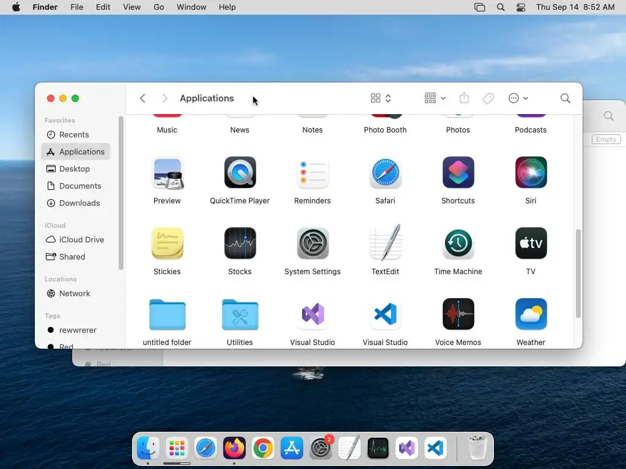Select the Stocks app icon
Screen dimensions: 626x469
[x=240, y=243]
